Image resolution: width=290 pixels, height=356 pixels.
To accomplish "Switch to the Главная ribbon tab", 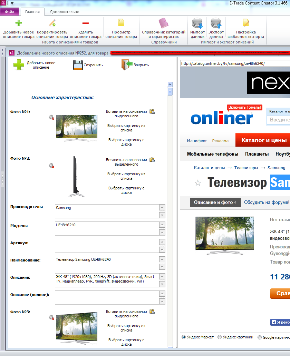I will coord(32,12).
